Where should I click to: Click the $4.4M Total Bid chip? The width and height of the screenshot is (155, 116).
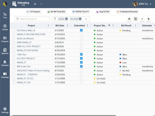pyautogui.click(x=56, y=12)
